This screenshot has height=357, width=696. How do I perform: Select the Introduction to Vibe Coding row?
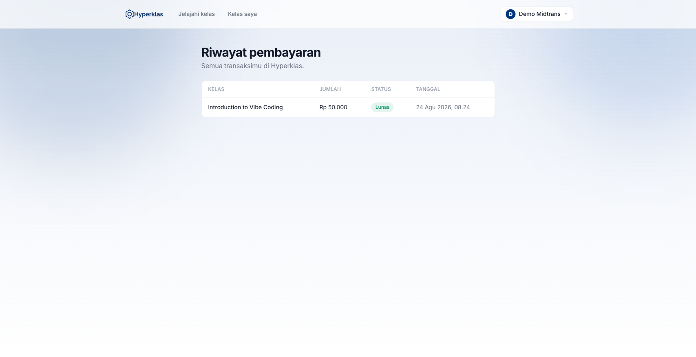pyautogui.click(x=348, y=107)
